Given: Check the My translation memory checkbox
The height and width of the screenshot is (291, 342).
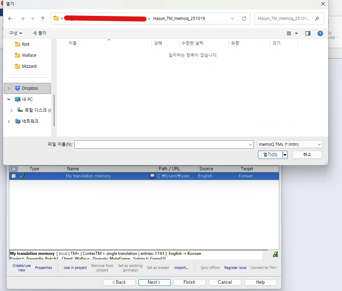Looking at the screenshot, I should pos(14,176).
